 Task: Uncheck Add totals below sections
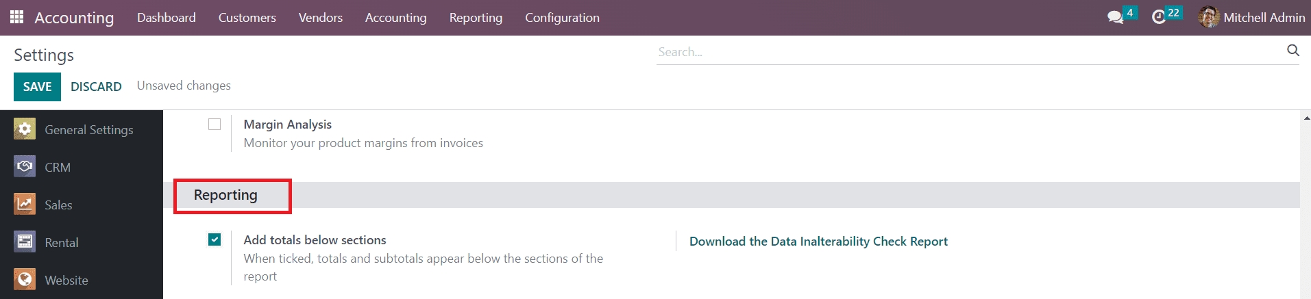click(215, 239)
